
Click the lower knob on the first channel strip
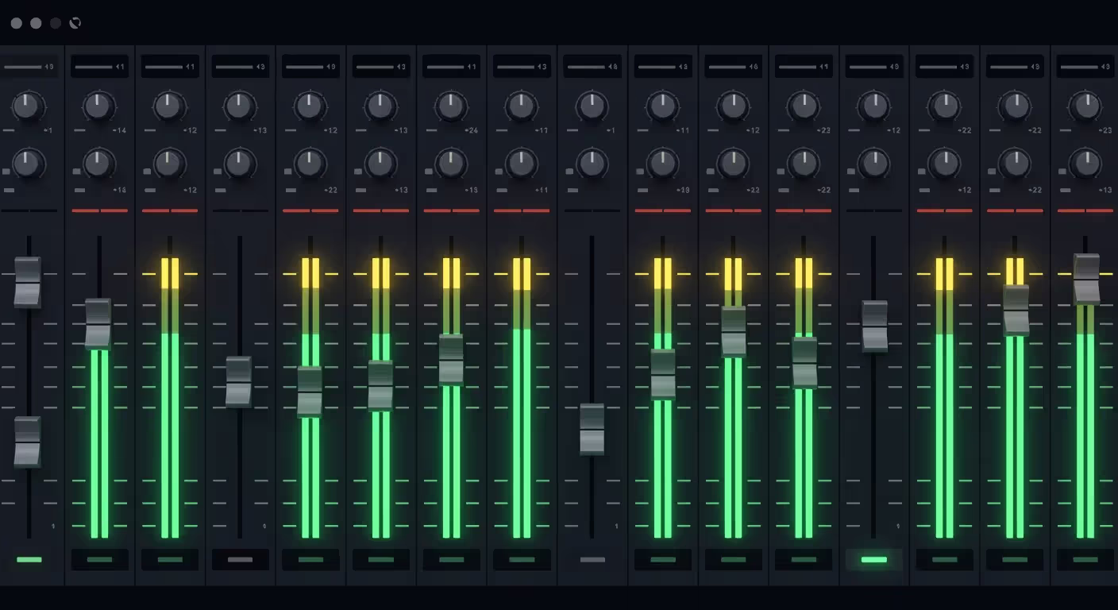click(29, 164)
